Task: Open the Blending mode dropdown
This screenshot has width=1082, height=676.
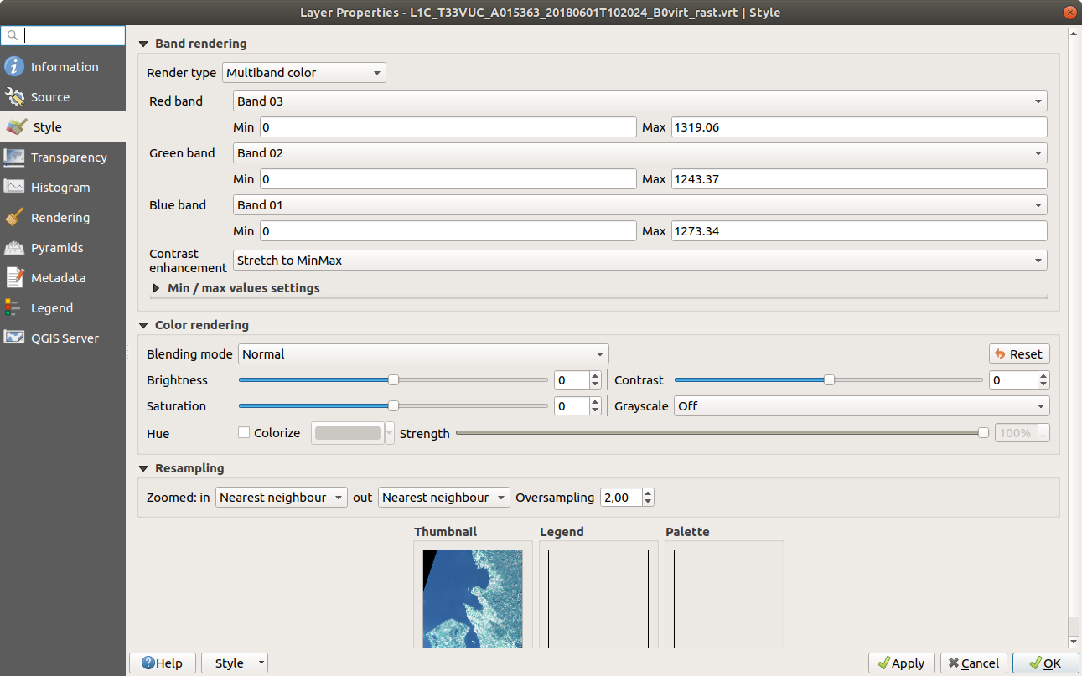Action: click(x=423, y=354)
